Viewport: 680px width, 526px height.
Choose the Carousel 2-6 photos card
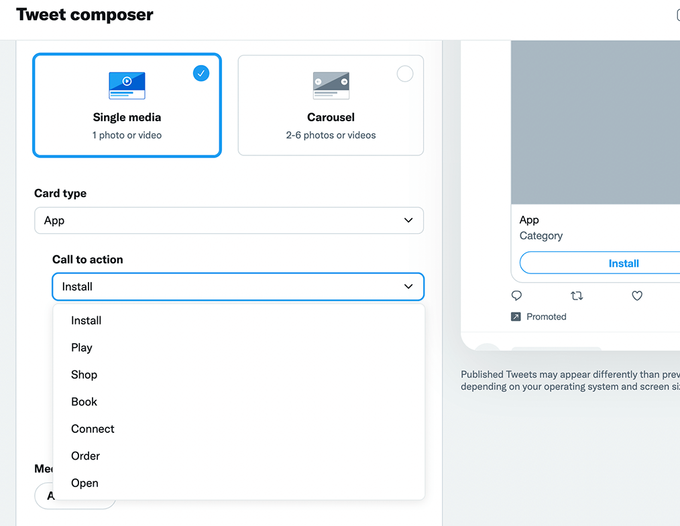point(331,105)
